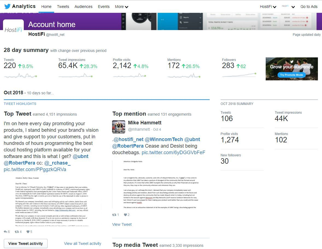
Task: Click @RobertPera in Mike Hammett's tweet
Action: click(128, 146)
